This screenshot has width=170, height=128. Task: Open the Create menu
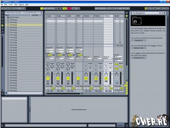point(11,5)
